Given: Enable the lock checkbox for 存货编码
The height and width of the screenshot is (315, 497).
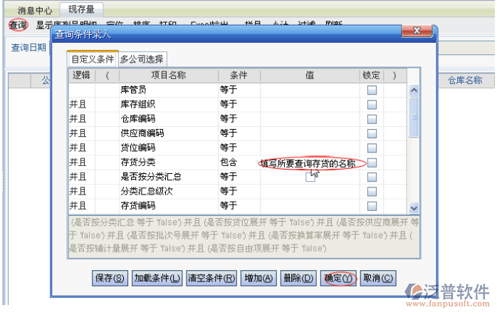Looking at the screenshot, I should tap(372, 205).
